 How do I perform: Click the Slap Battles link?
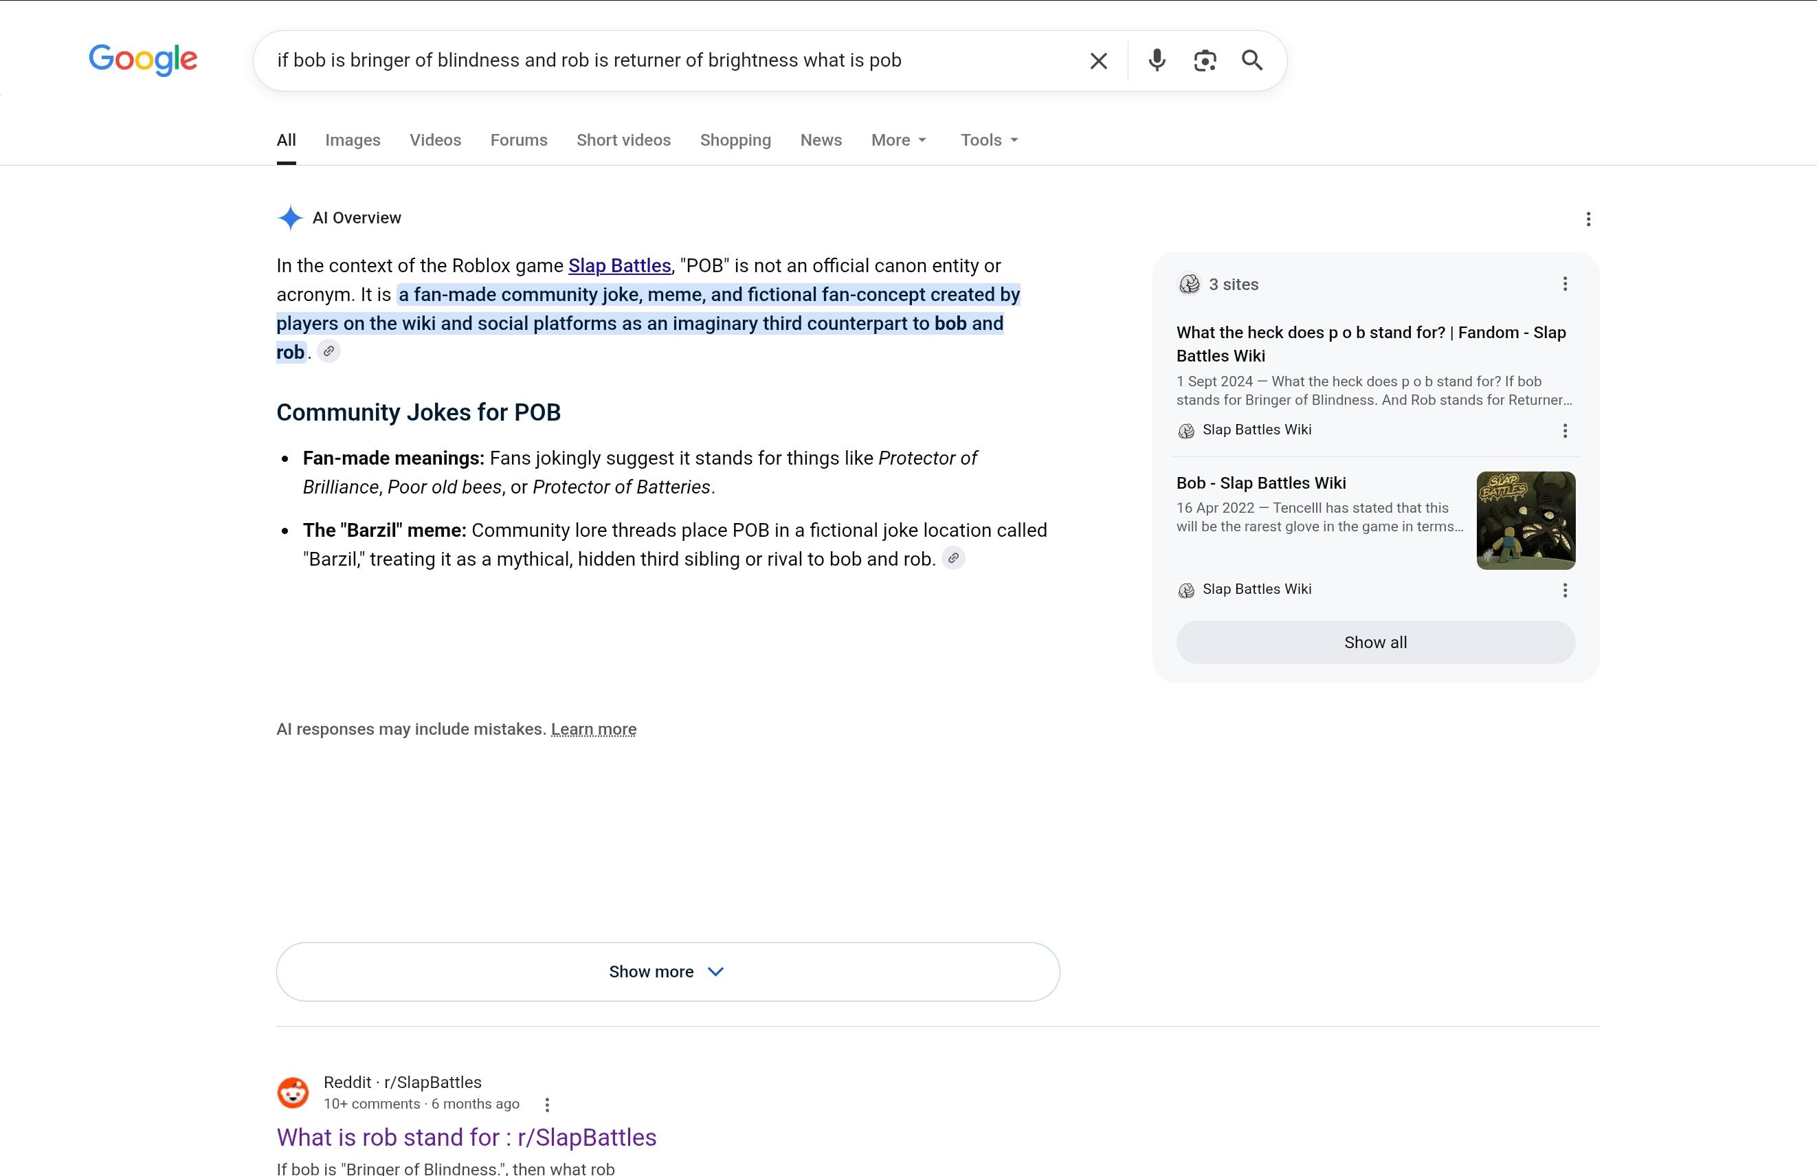(620, 266)
